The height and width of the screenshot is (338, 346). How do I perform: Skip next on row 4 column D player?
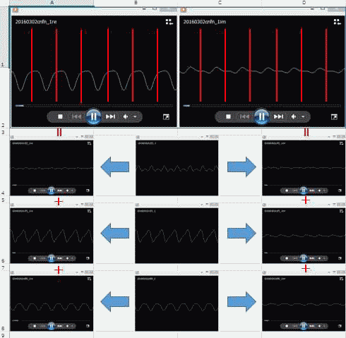tap(312, 191)
